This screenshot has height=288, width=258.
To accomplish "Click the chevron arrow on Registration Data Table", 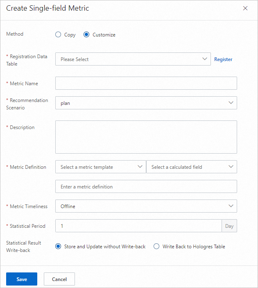I will 205,59.
